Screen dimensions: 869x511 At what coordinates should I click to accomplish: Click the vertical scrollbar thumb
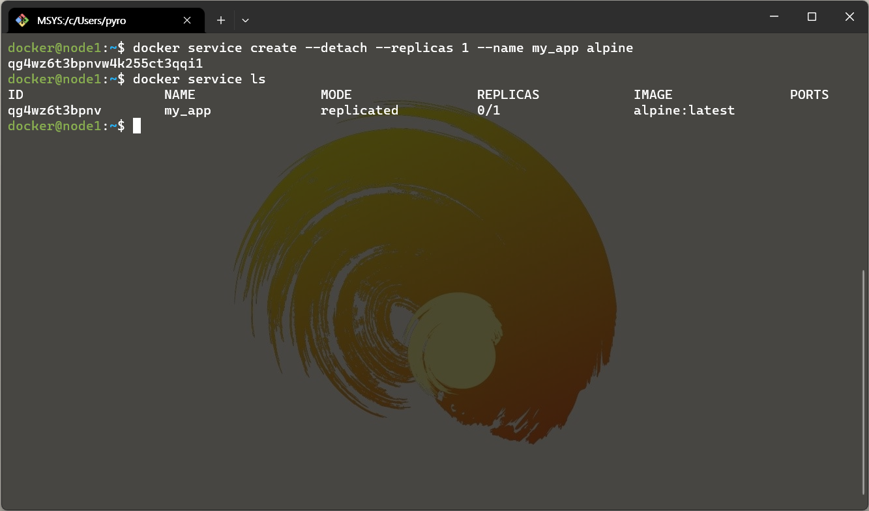pos(865,381)
